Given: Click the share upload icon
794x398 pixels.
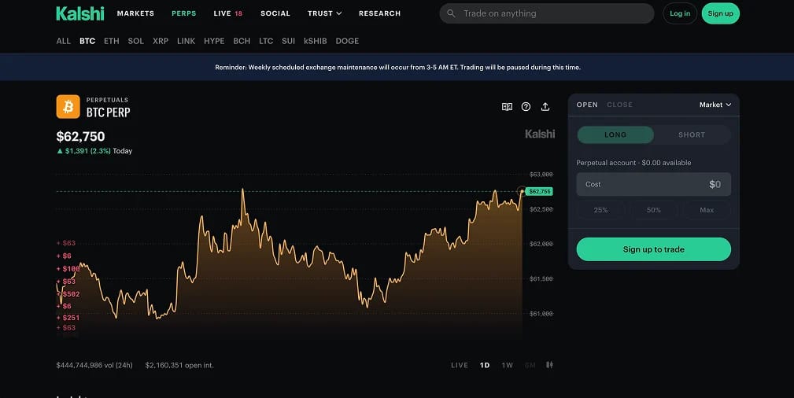Looking at the screenshot, I should [545, 106].
